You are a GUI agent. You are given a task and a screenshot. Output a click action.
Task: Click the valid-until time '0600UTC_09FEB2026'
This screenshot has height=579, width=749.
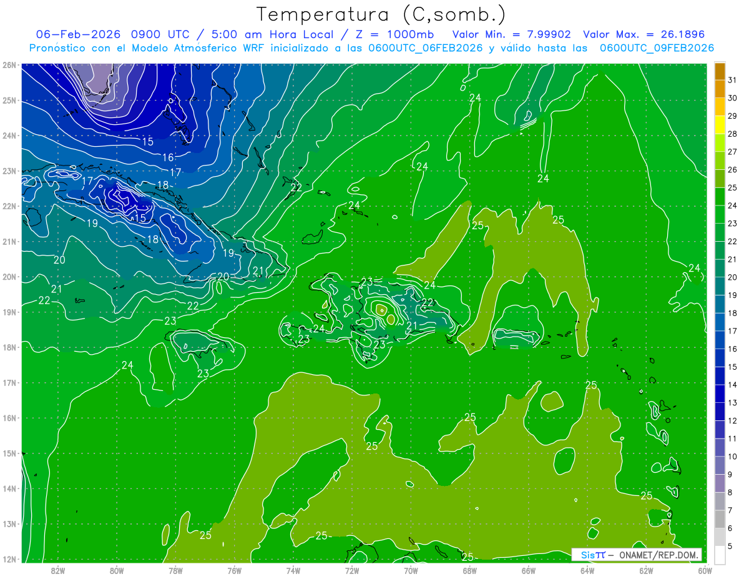(657, 48)
